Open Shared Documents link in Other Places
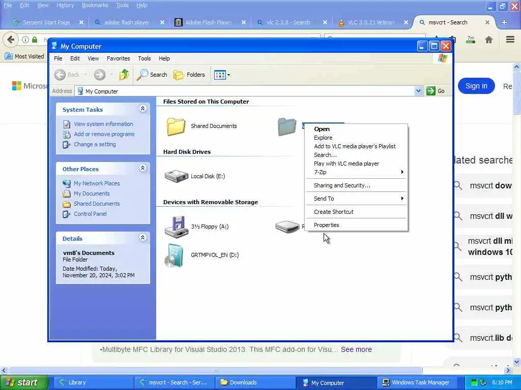Image resolution: width=521 pixels, height=390 pixels. pyautogui.click(x=97, y=204)
